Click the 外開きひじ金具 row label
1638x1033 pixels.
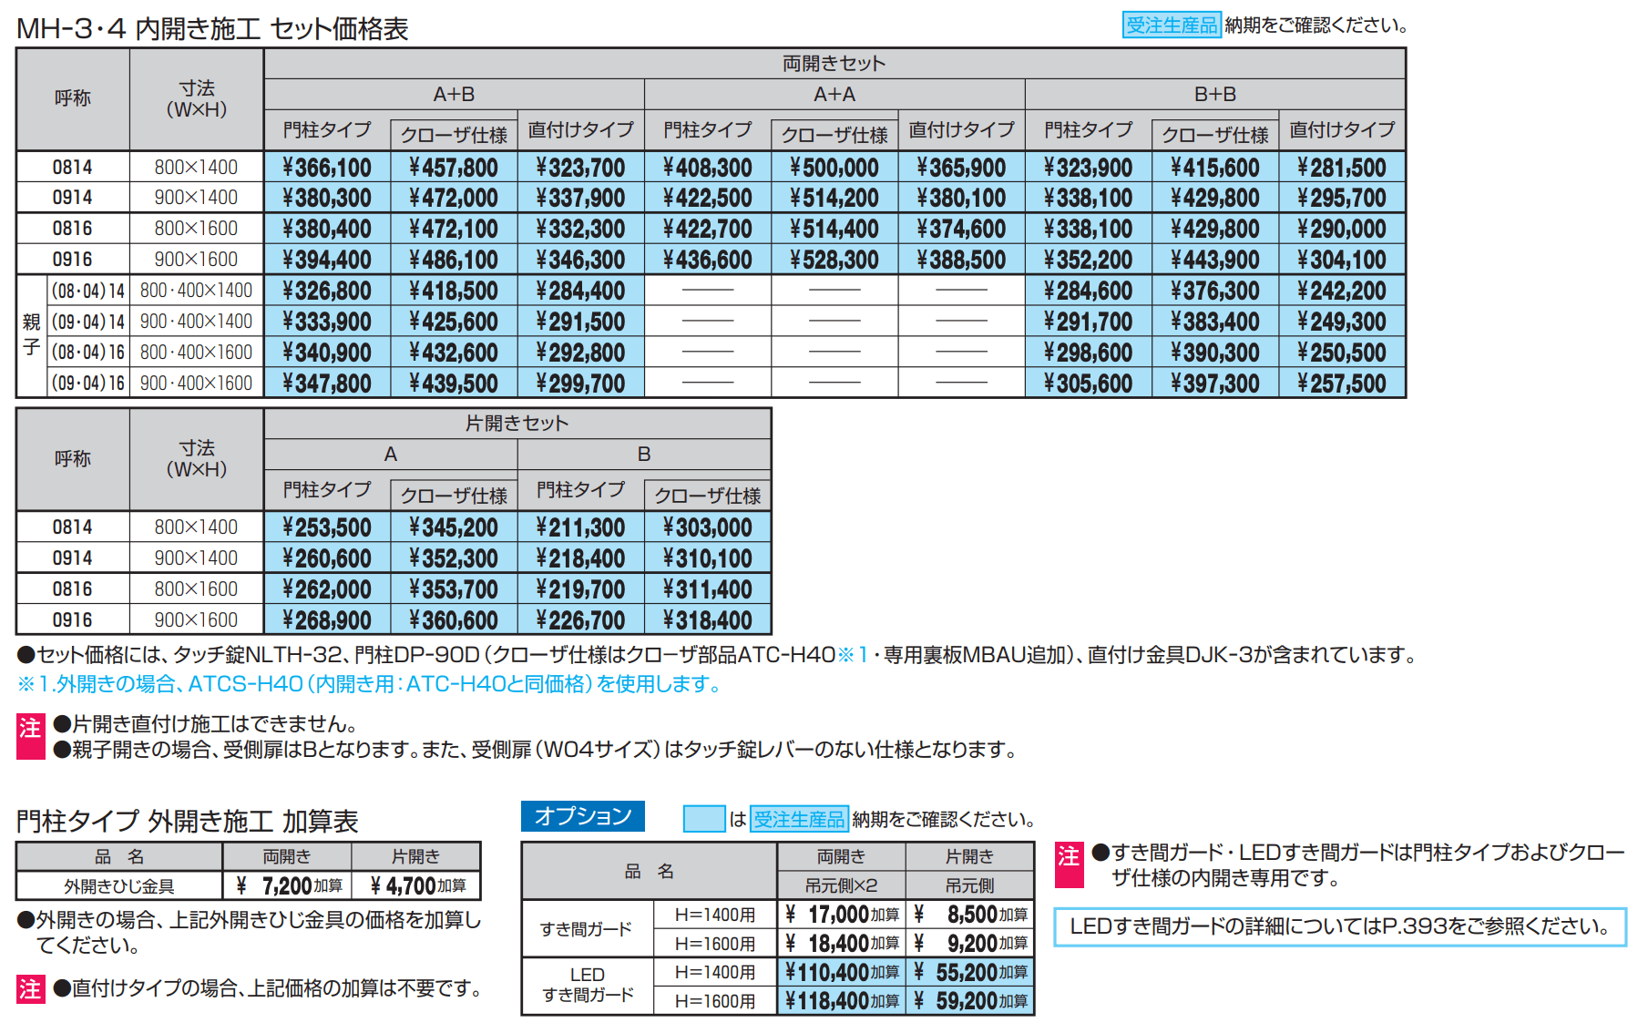pos(120,884)
